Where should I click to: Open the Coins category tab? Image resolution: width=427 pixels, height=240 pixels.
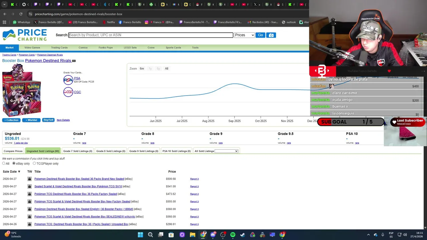point(151,48)
